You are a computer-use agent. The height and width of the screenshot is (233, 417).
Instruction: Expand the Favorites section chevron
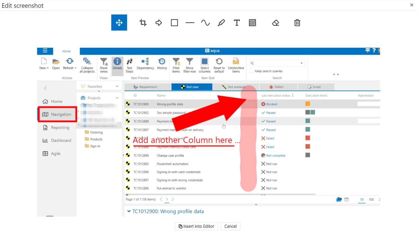pos(117,87)
